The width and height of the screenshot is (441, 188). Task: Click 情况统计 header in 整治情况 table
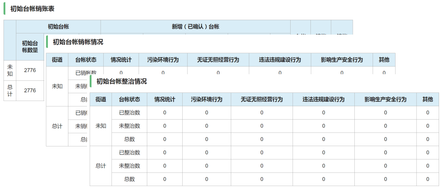(x=165, y=99)
